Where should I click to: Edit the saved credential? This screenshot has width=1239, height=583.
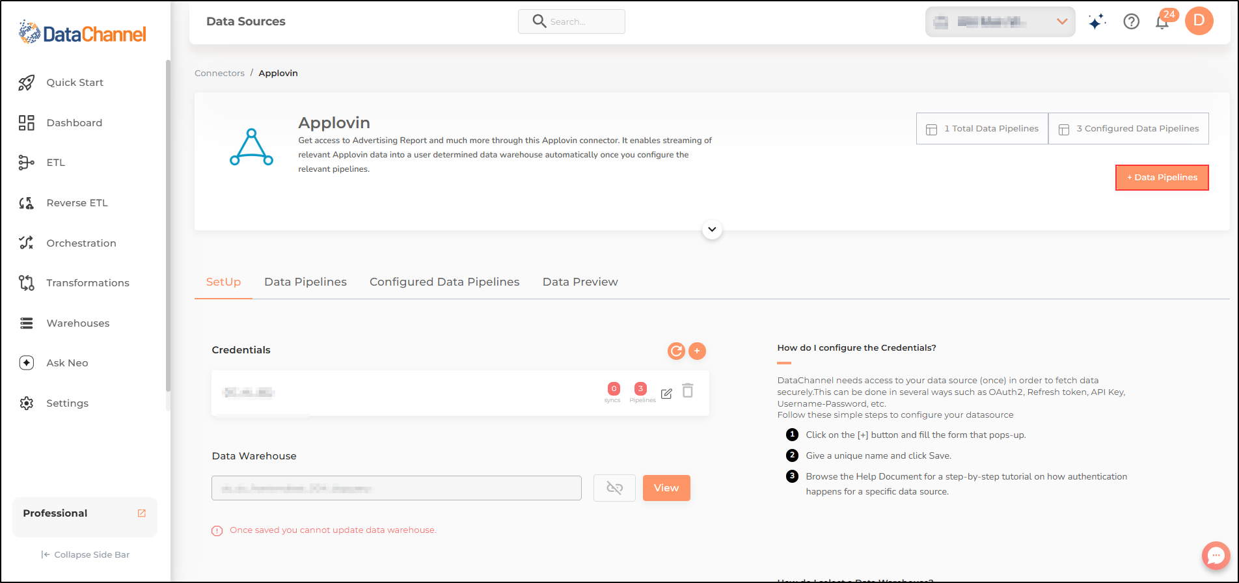pos(666,394)
